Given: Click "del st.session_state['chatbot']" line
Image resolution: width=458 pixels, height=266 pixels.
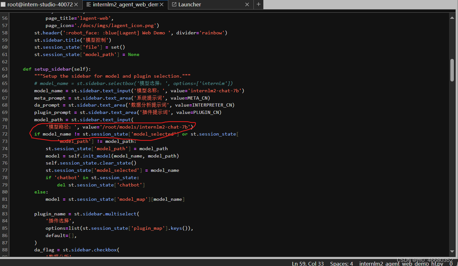Looking at the screenshot, I should coord(101,185).
